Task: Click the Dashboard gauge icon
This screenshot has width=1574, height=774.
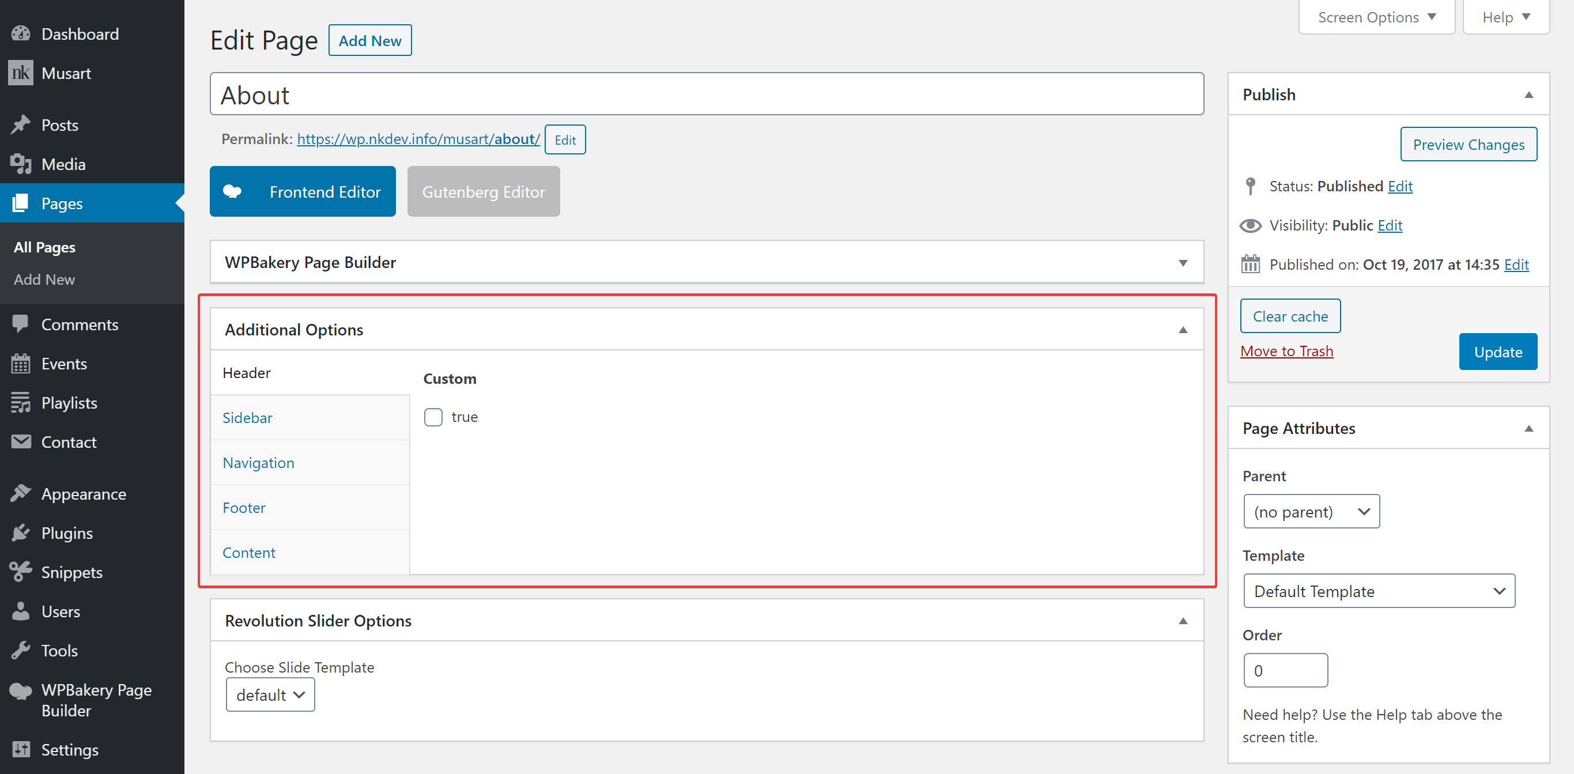Action: [21, 33]
